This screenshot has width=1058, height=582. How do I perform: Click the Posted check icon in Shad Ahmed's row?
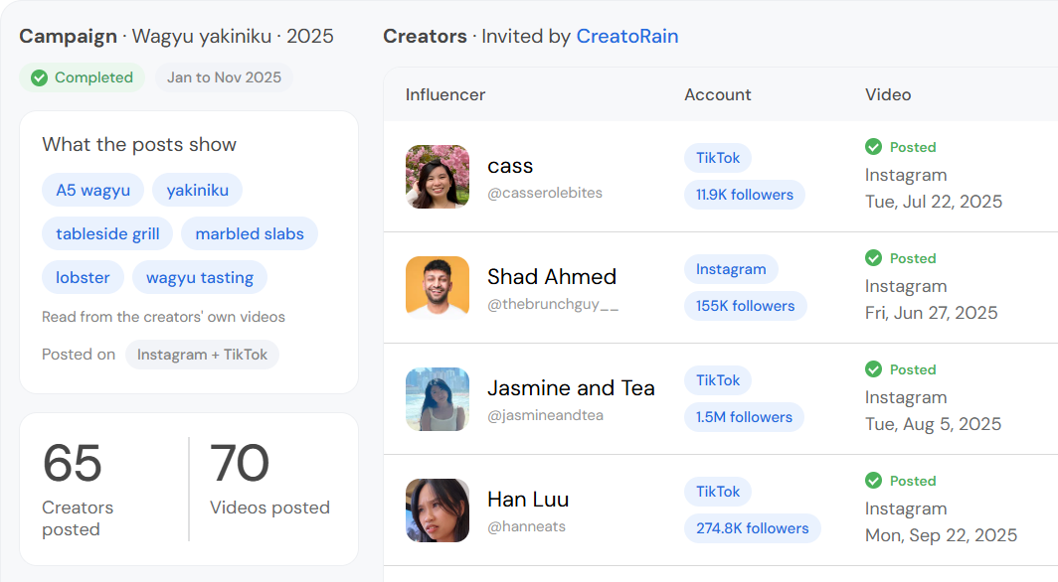pos(873,258)
